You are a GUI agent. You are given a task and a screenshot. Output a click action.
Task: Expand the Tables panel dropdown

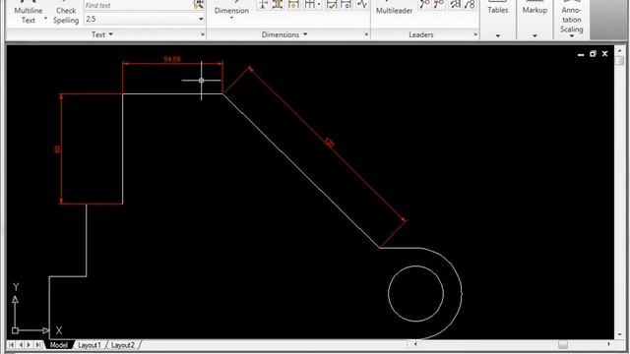498,35
